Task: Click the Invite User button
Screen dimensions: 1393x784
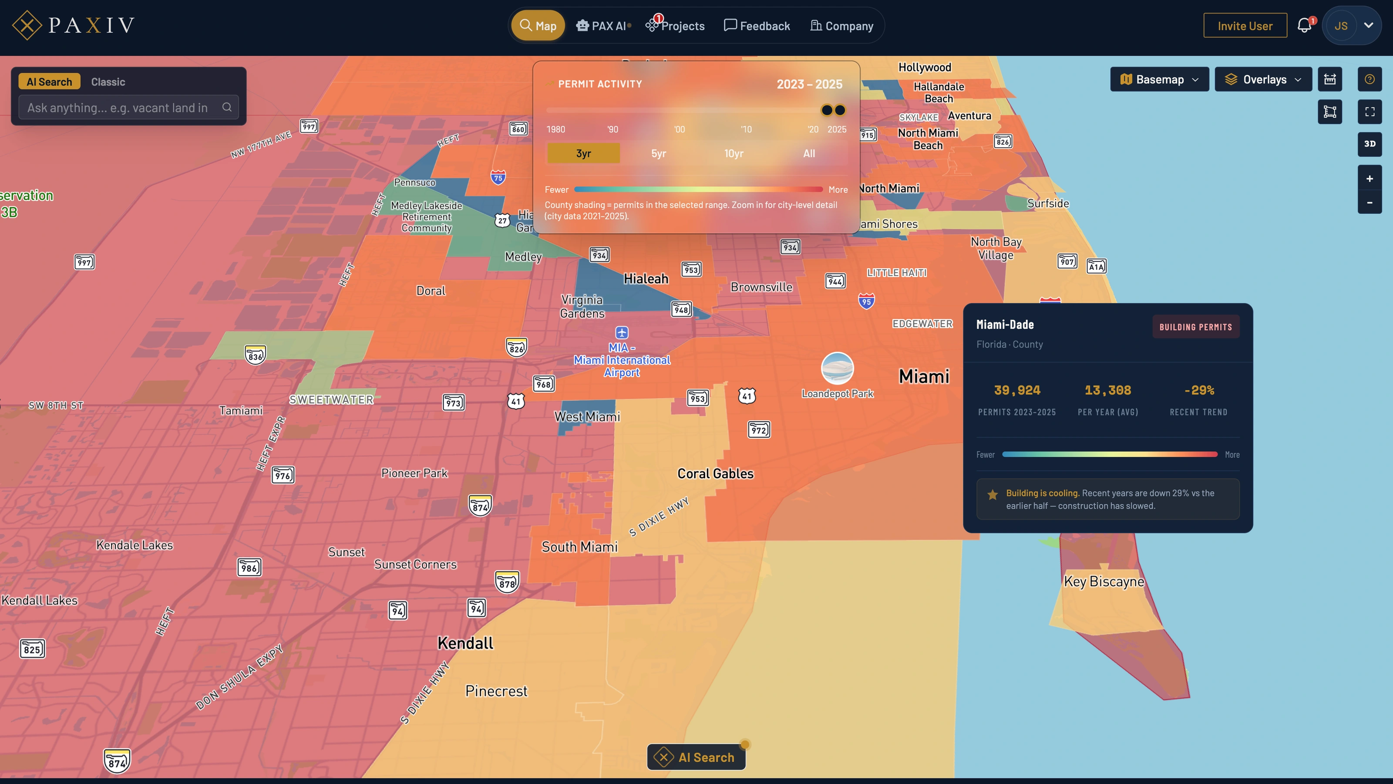Action: 1245,25
